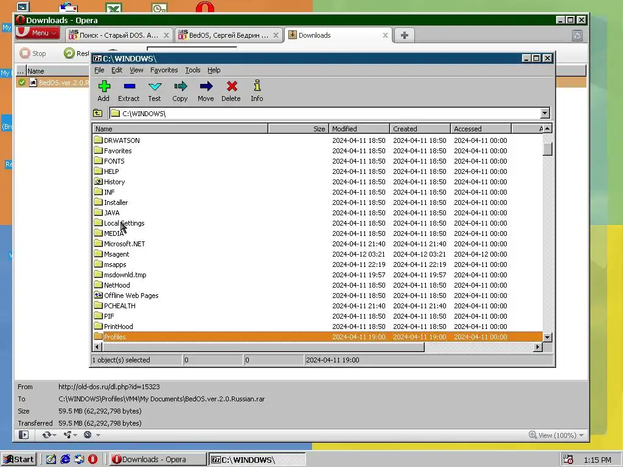Select the JAVA folder row
Image resolution: width=623 pixels, height=467 pixels.
click(318, 212)
